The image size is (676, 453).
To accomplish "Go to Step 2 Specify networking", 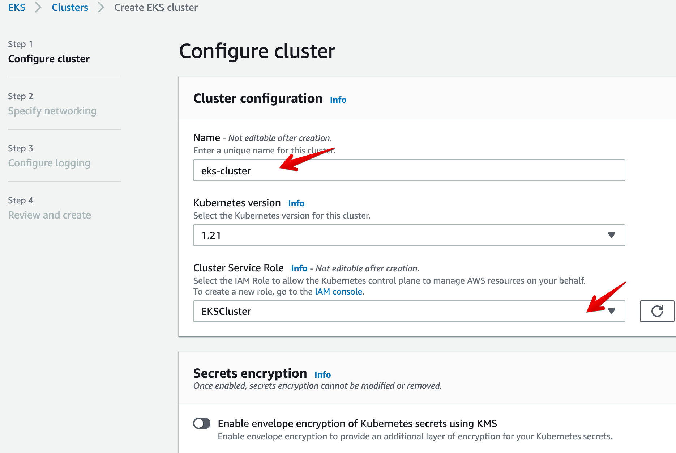I will pyautogui.click(x=52, y=111).
